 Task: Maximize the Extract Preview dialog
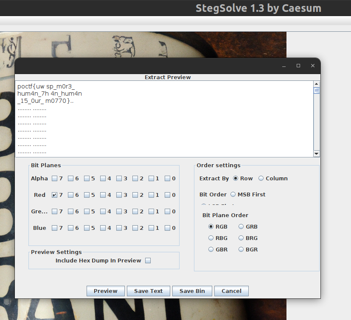pyautogui.click(x=298, y=66)
